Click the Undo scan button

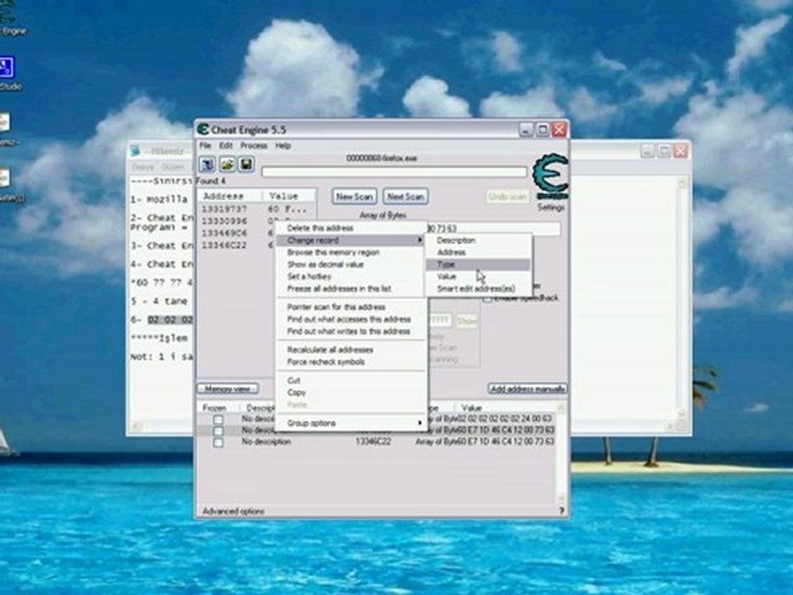click(508, 197)
